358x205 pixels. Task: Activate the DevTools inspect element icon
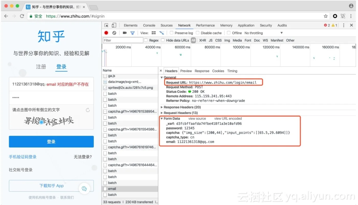(x=106, y=25)
